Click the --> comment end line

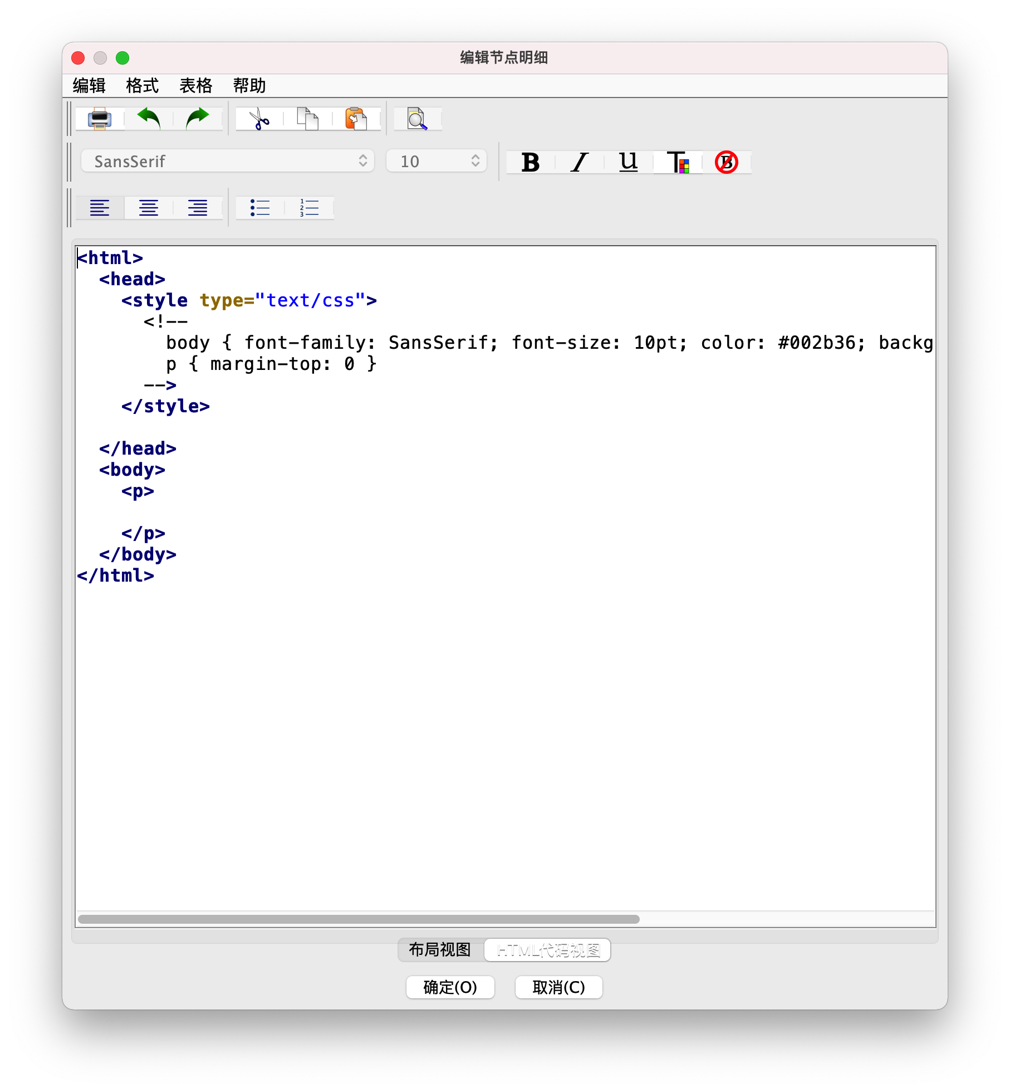click(x=160, y=385)
